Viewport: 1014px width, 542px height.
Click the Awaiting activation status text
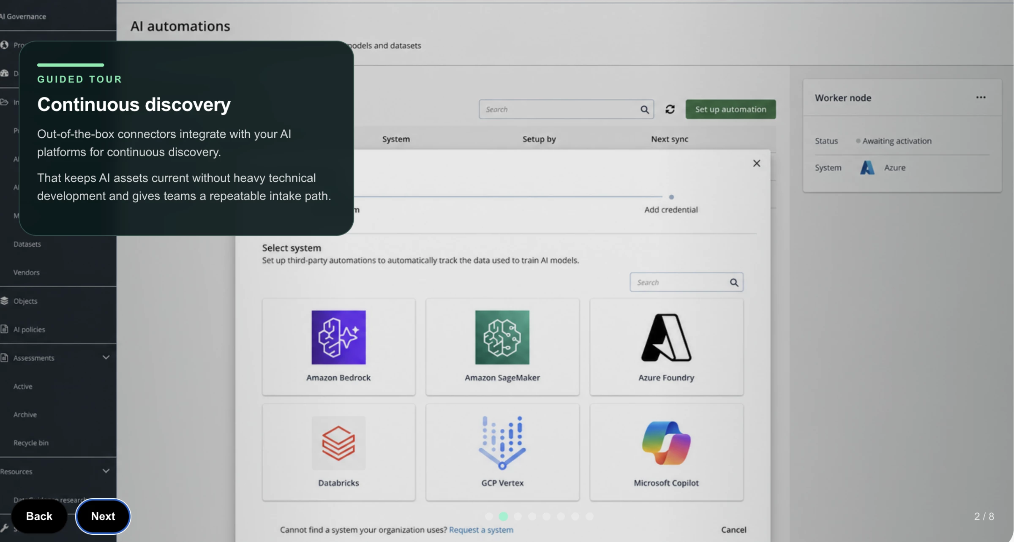tap(897, 141)
